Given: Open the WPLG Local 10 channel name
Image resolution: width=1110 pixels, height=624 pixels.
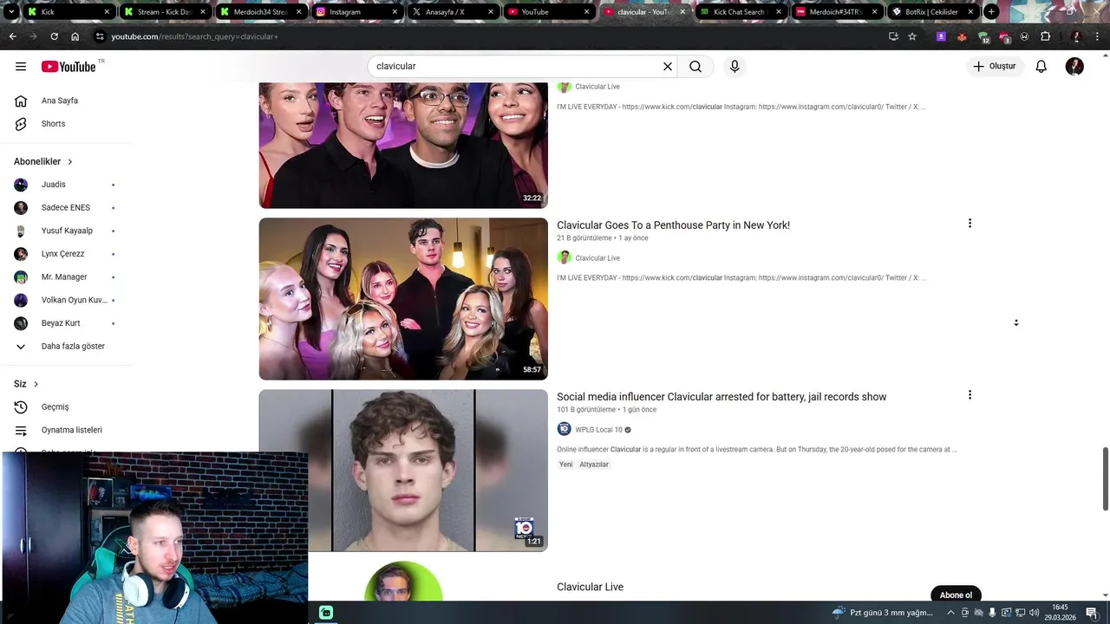Looking at the screenshot, I should 598,430.
